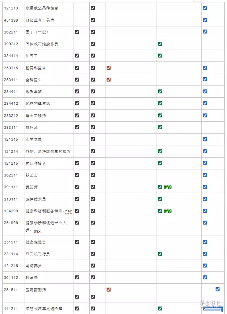Image resolution: width=227 pixels, height=314 pixels.
Task: Uncheck the green checkbox in row 234411
Action: tap(160, 91)
